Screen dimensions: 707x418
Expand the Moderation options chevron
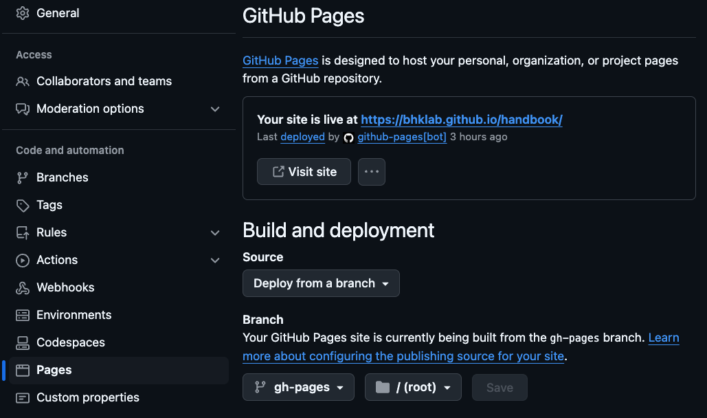(215, 109)
